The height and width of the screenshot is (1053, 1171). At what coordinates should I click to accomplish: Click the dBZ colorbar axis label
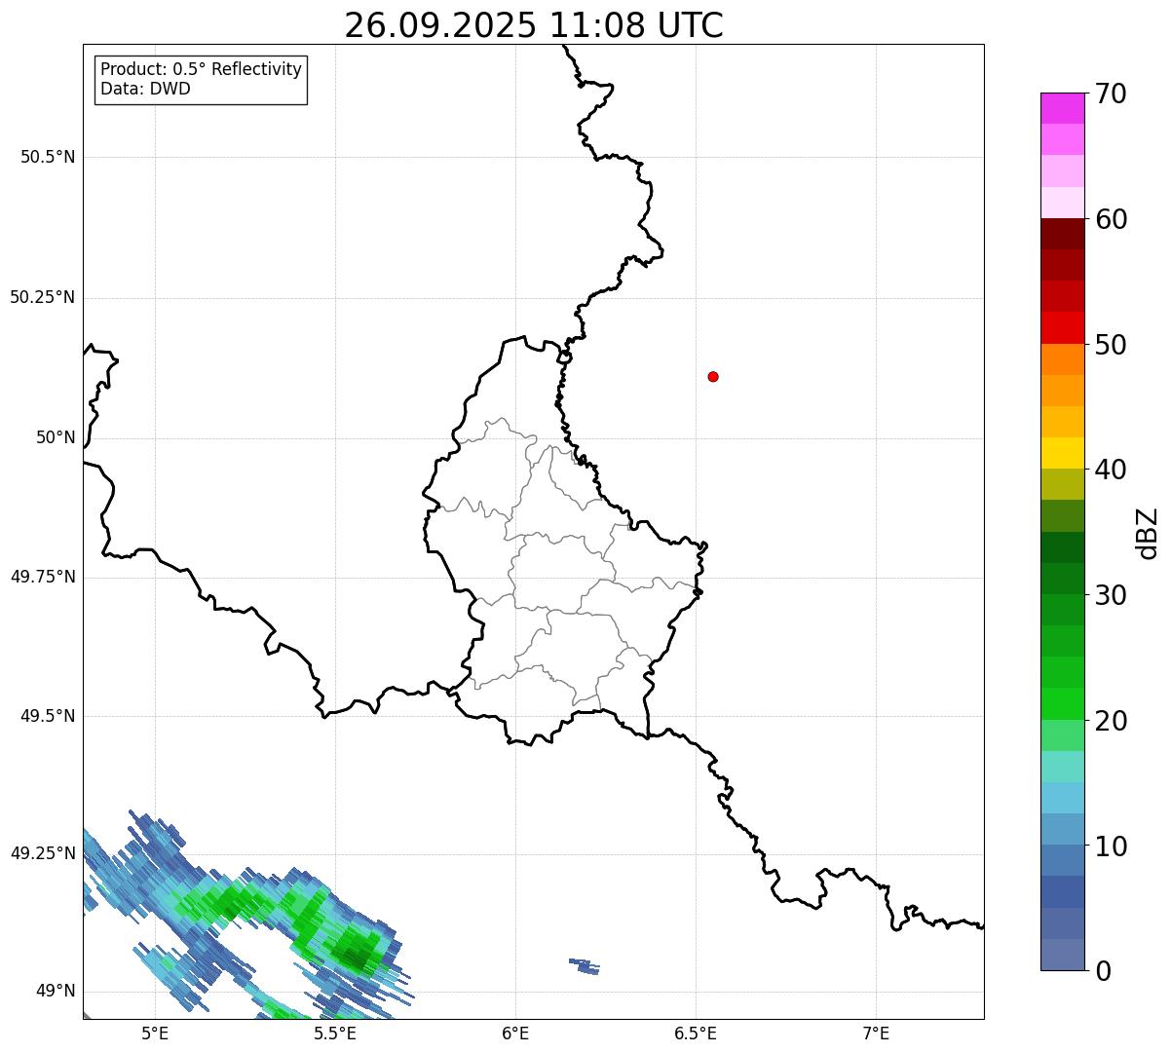click(x=1148, y=533)
